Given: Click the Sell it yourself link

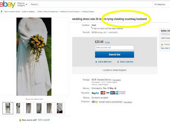Looking at the screenshot, I should click(x=44, y=120).
